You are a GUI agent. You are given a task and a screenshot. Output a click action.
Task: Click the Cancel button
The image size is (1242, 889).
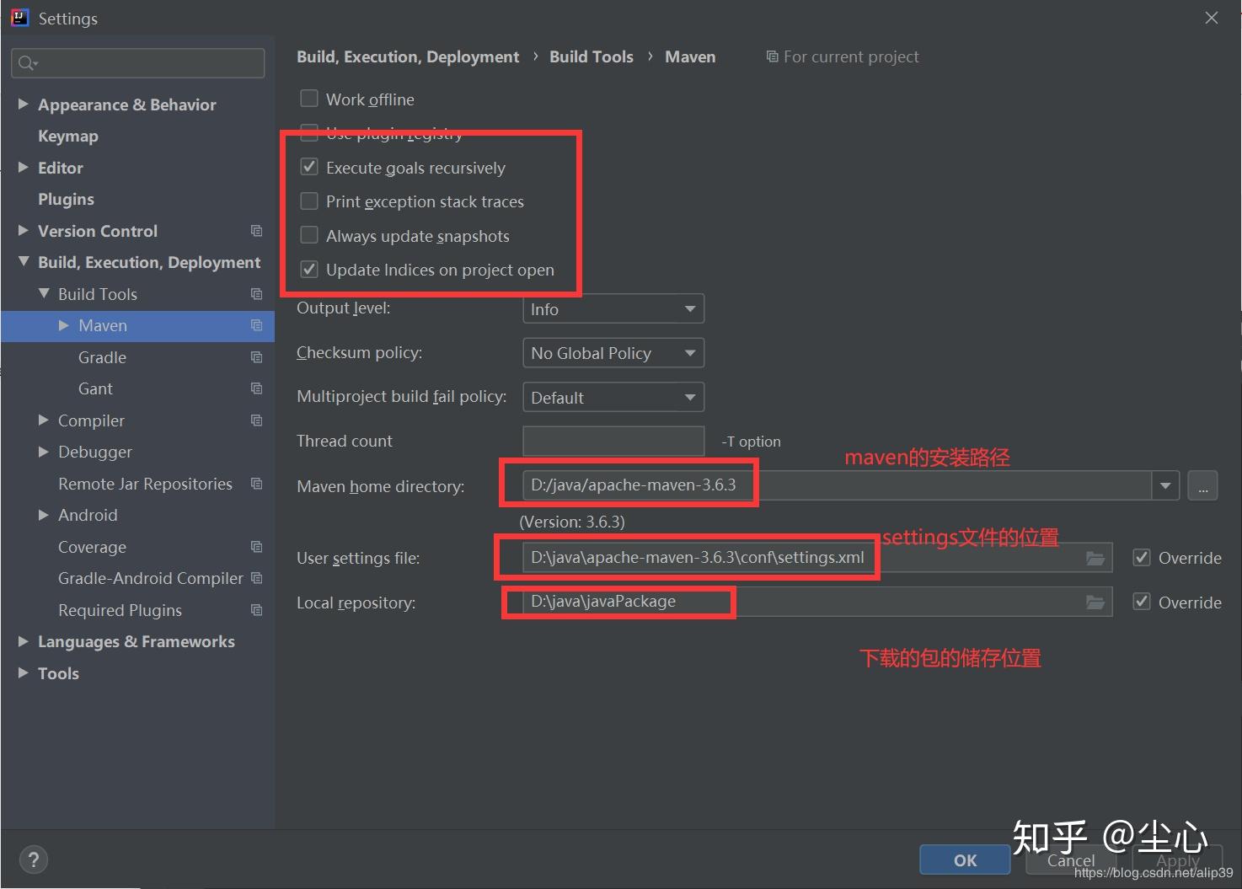coord(1071,860)
